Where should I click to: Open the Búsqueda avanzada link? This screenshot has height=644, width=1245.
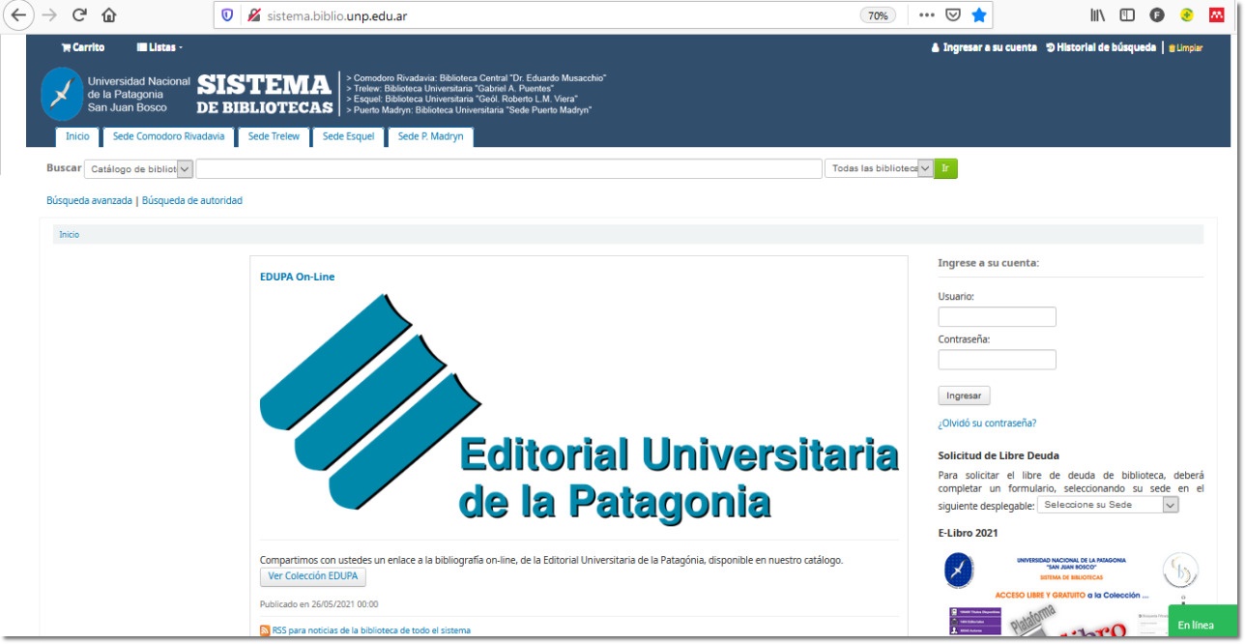pyautogui.click(x=89, y=201)
